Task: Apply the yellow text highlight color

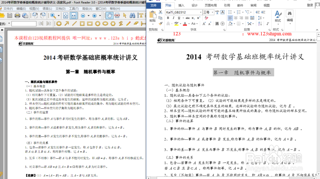Action: [176, 24]
